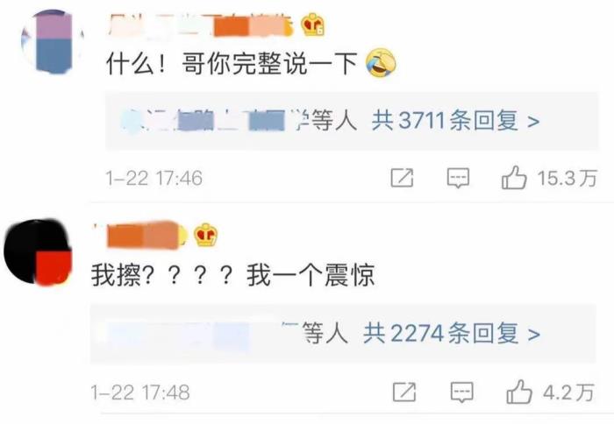Screen dimensions: 614x424
Task: Expand the 共2274条回复 replies
Action: 440,333
